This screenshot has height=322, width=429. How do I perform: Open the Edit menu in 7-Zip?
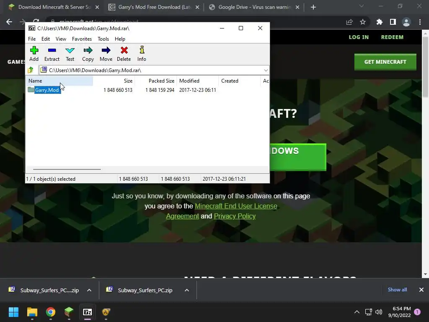(x=45, y=39)
